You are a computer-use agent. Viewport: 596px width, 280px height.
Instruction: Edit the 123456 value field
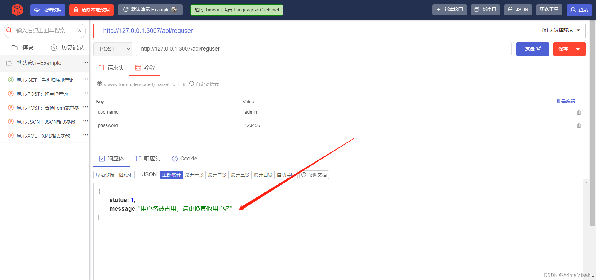click(409, 125)
